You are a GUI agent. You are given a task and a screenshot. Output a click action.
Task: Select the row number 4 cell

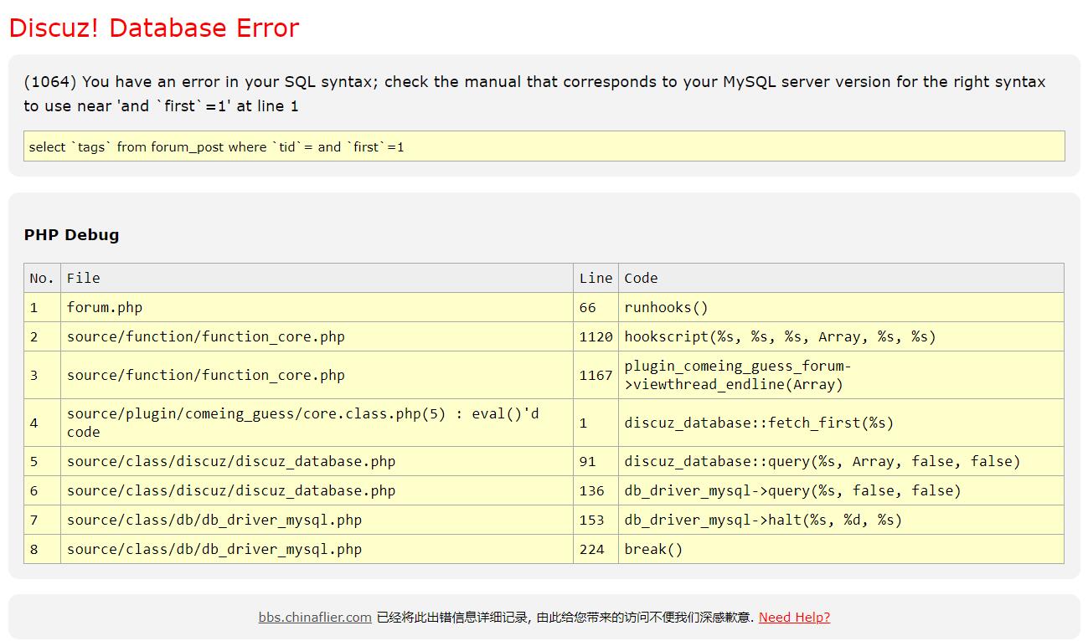42,423
